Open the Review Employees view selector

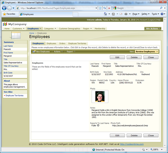(x=147, y=52)
